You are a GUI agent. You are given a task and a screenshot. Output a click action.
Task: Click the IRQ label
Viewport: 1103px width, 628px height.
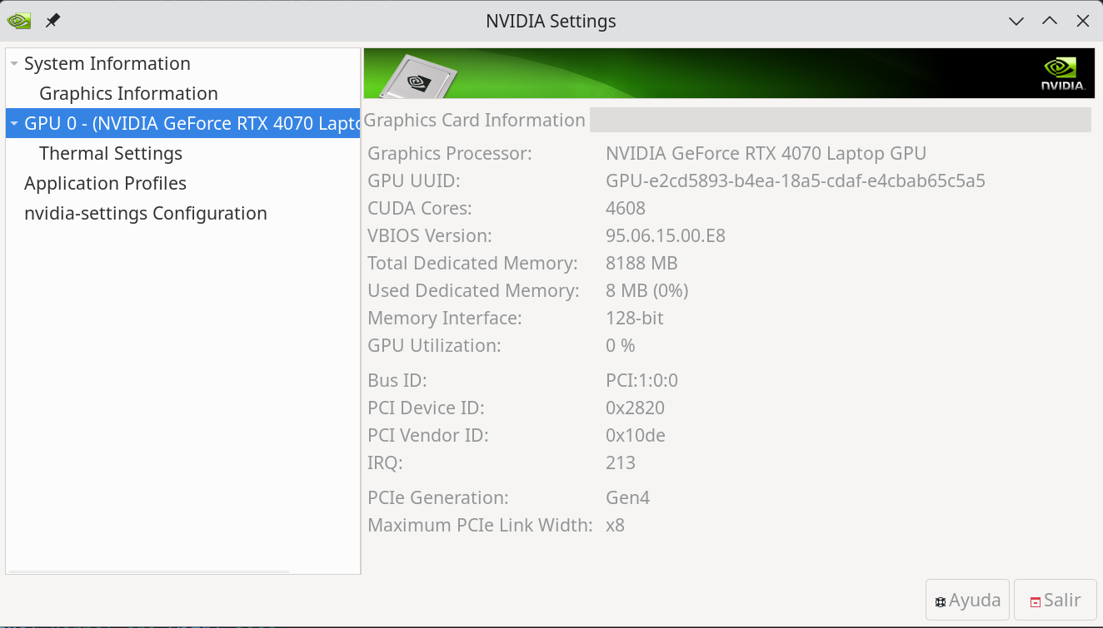(385, 462)
